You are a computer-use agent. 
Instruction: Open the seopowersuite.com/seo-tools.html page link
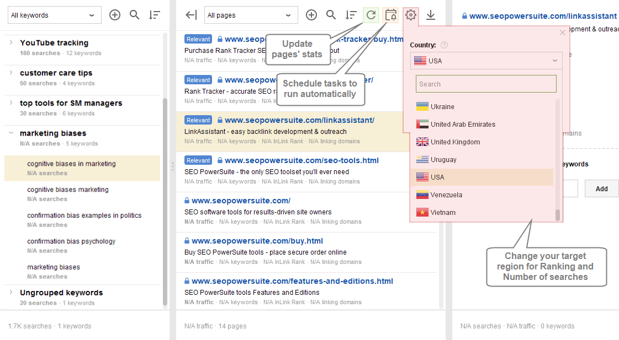click(x=301, y=160)
